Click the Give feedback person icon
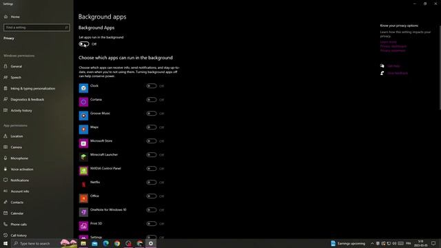The image size is (441, 248). coord(382,73)
